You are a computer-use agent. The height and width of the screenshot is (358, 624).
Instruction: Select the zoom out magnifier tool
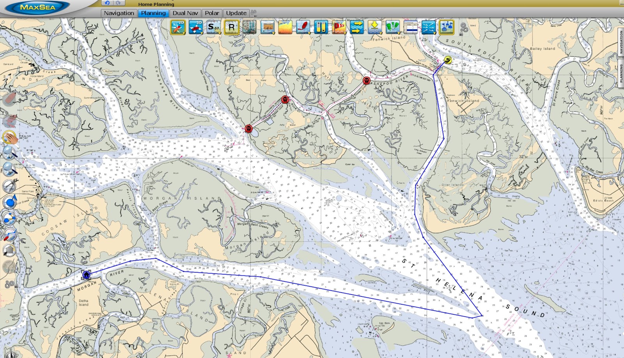10,170
